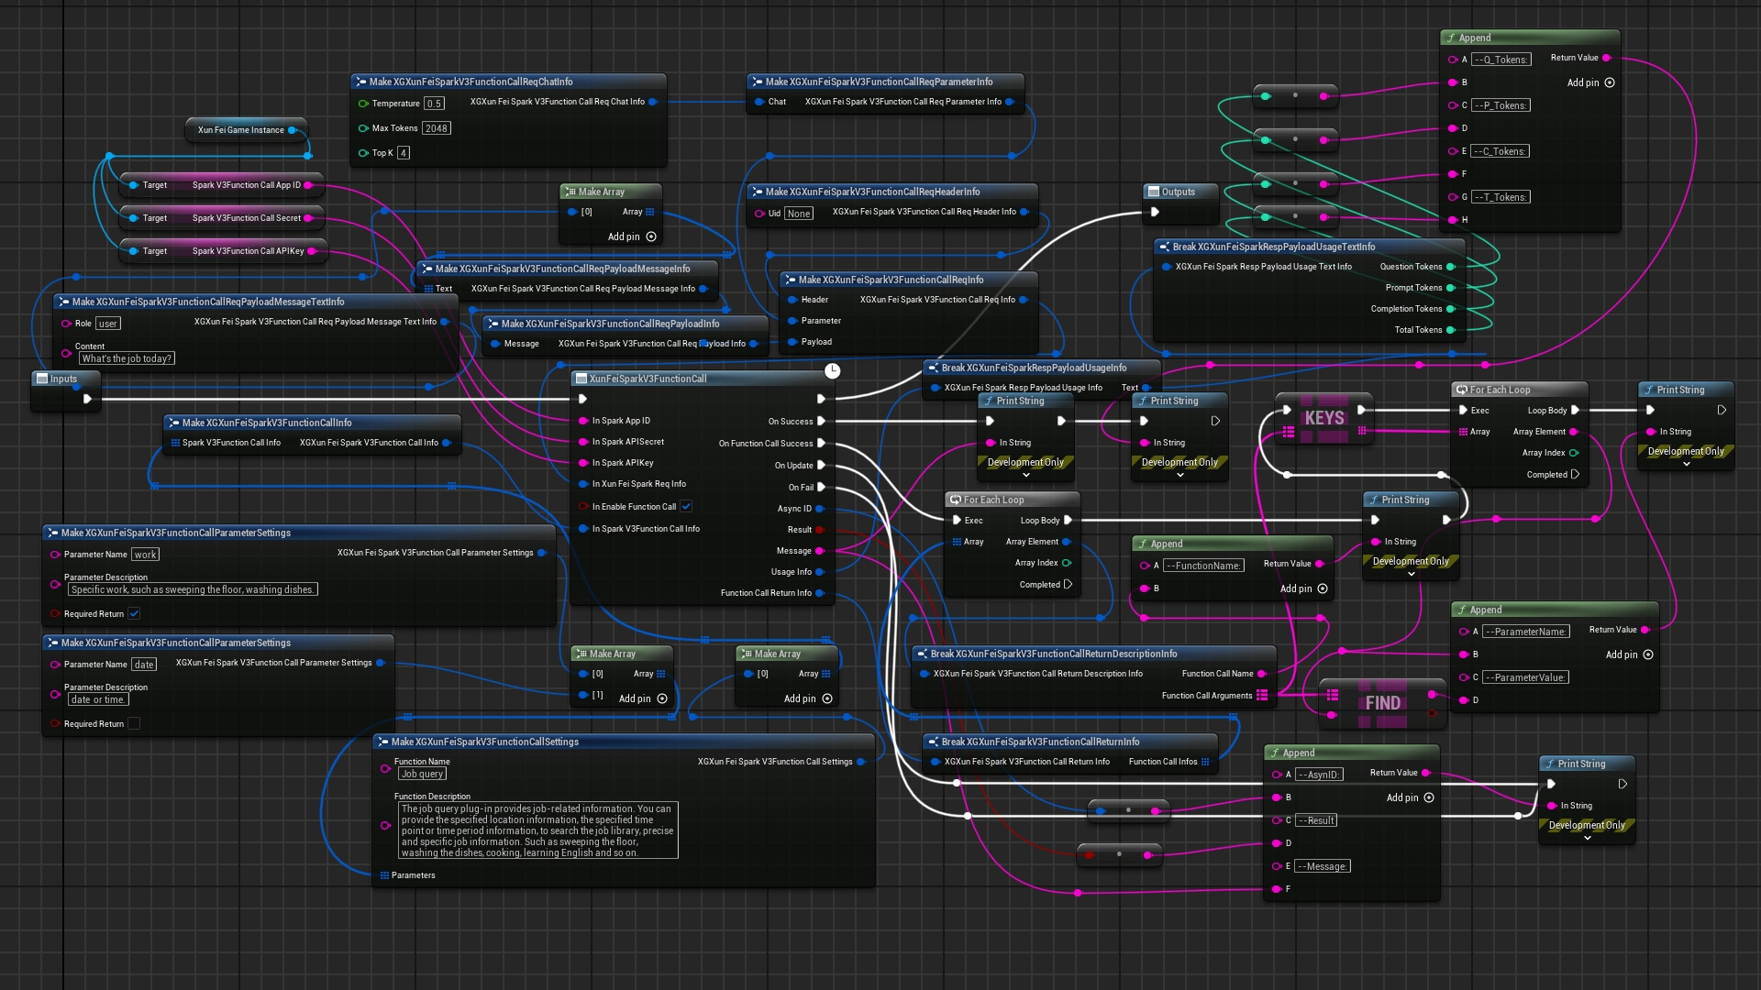The width and height of the screenshot is (1761, 990).
Task: Uncheck Required Return for the work parameter
Action: [x=134, y=613]
